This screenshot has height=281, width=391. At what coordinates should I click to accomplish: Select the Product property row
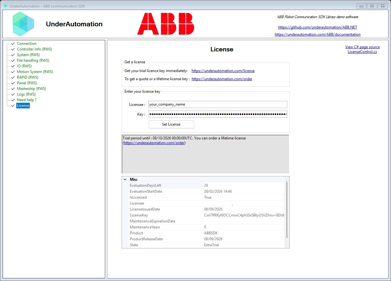click(x=203, y=233)
